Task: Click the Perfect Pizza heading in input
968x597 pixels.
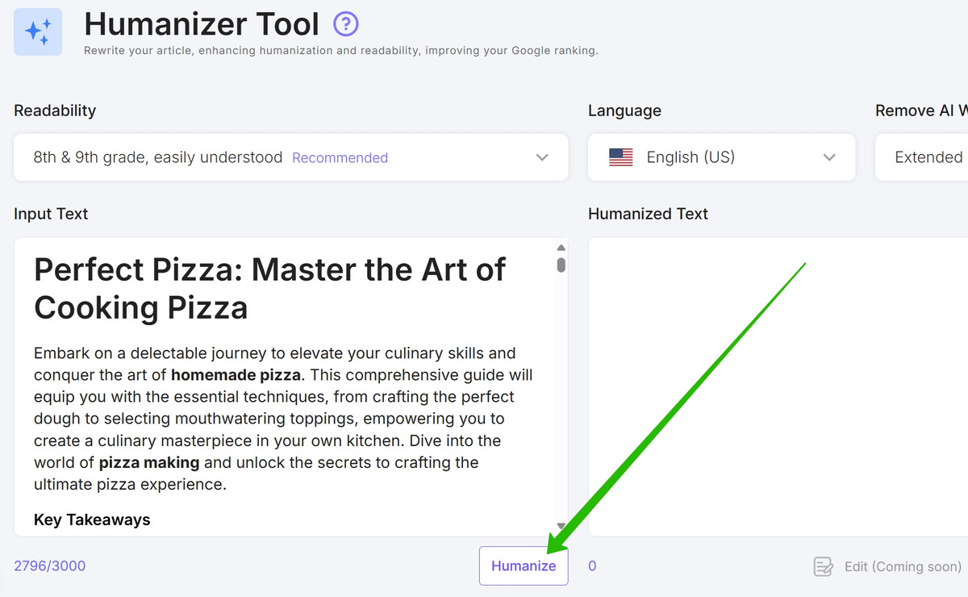Action: click(269, 288)
